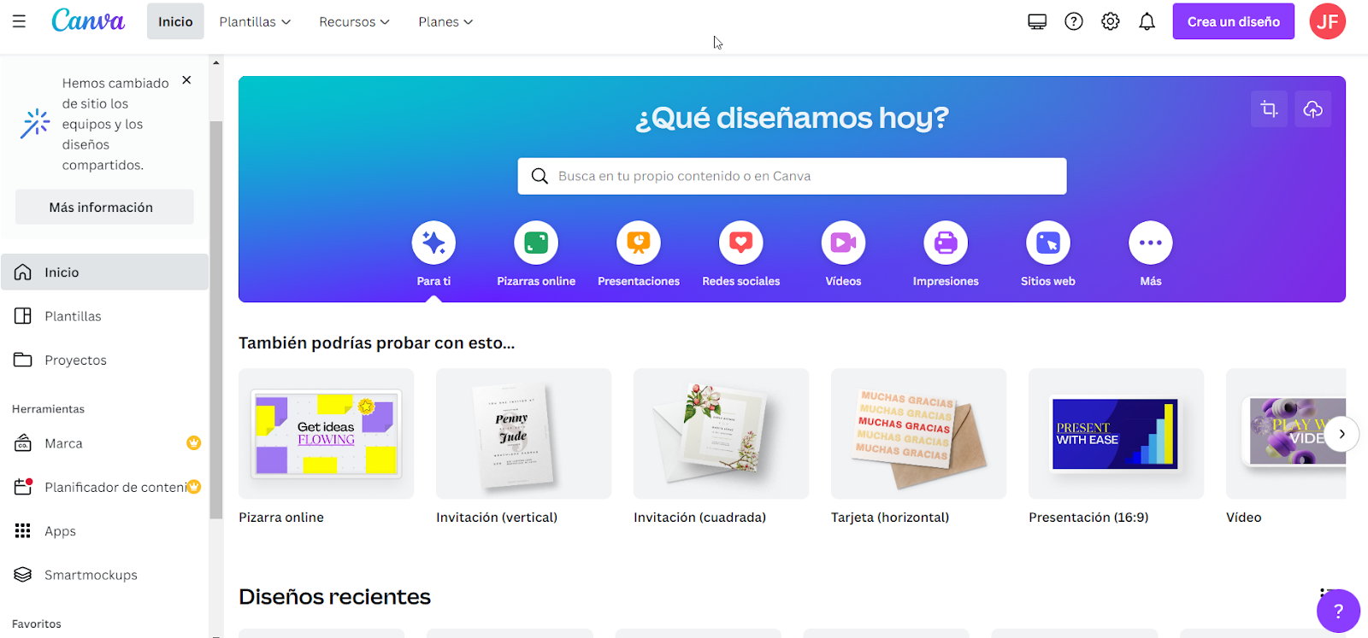Image resolution: width=1368 pixels, height=638 pixels.
Task: Select the custom size crop icon
Action: (x=1269, y=109)
